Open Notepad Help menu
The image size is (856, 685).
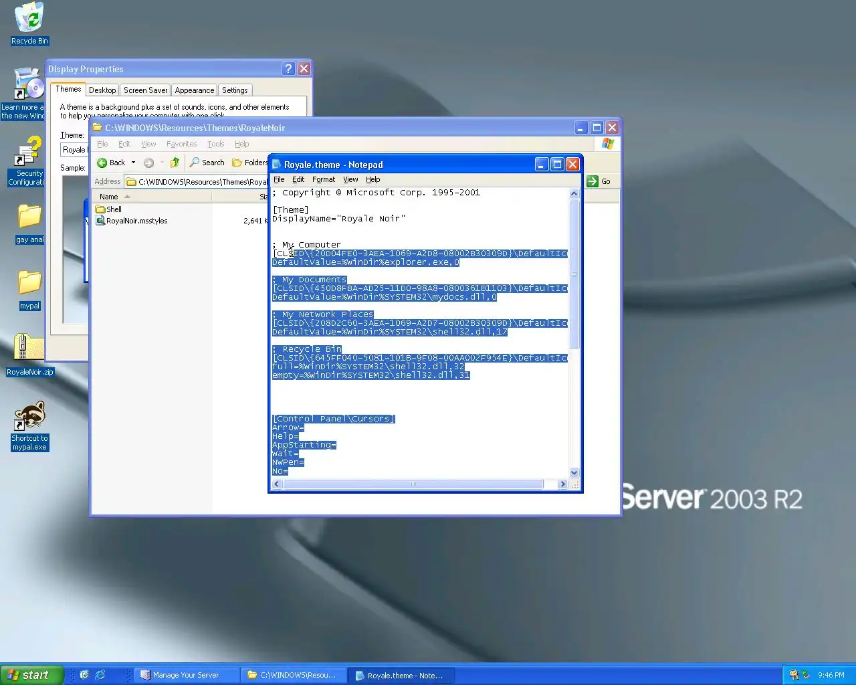click(372, 179)
